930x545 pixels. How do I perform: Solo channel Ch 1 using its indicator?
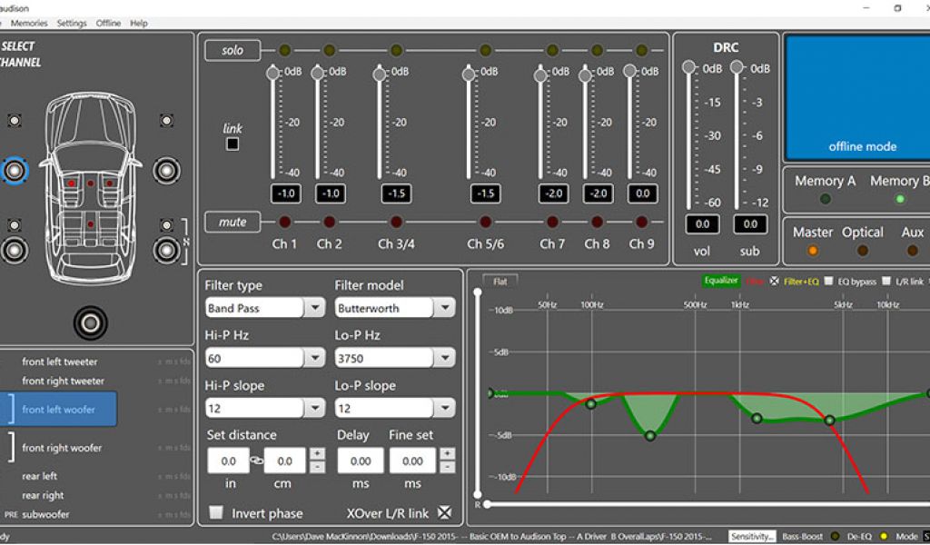[284, 51]
